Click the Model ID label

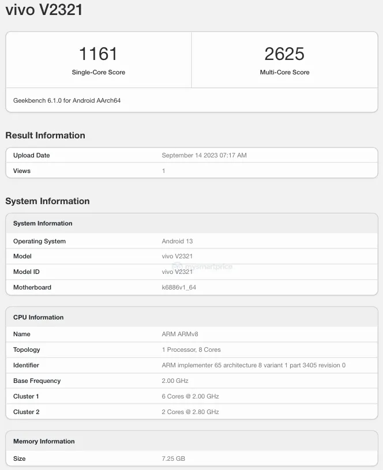pyautogui.click(x=27, y=272)
